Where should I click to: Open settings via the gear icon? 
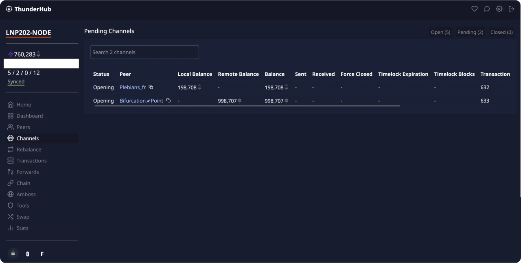499,9
